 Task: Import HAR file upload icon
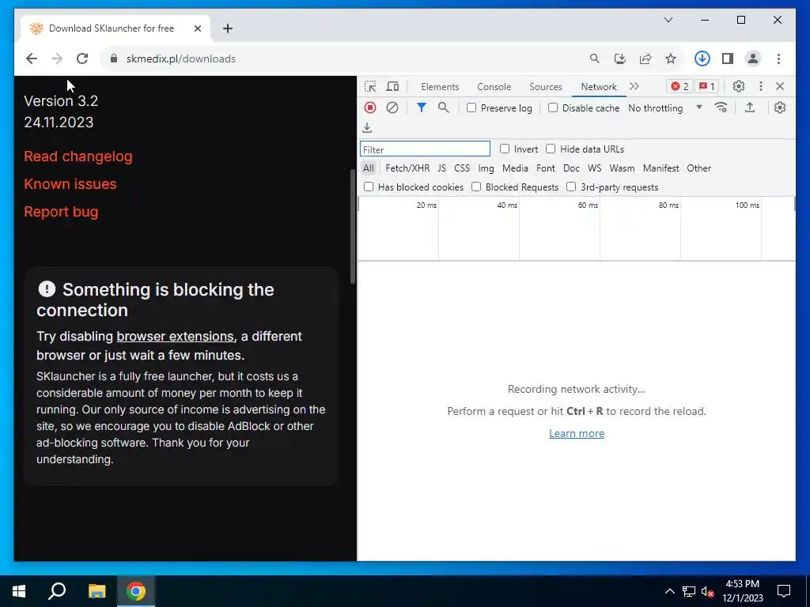(750, 107)
